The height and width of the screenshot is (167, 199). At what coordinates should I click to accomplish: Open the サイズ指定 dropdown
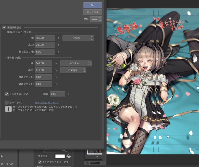[x=73, y=70]
